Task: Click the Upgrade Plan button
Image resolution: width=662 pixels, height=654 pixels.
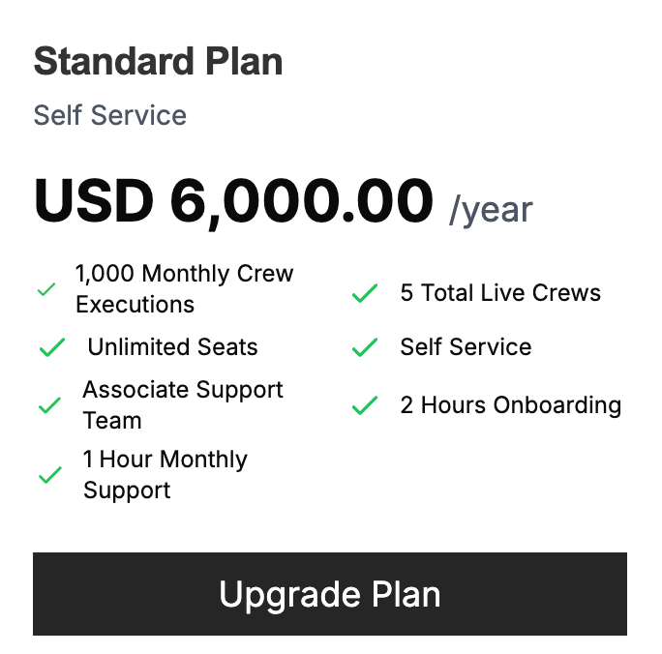Action: [x=330, y=594]
